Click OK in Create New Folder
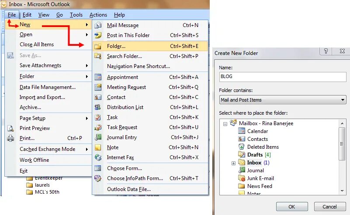The width and height of the screenshot is (350, 215). pos(292,207)
